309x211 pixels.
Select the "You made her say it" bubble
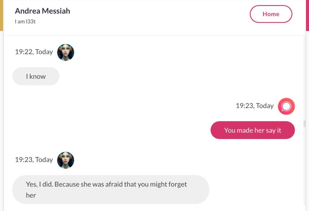tap(252, 130)
